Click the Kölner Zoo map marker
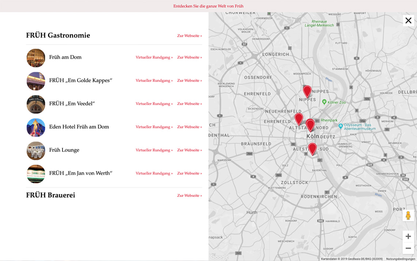 (324, 102)
